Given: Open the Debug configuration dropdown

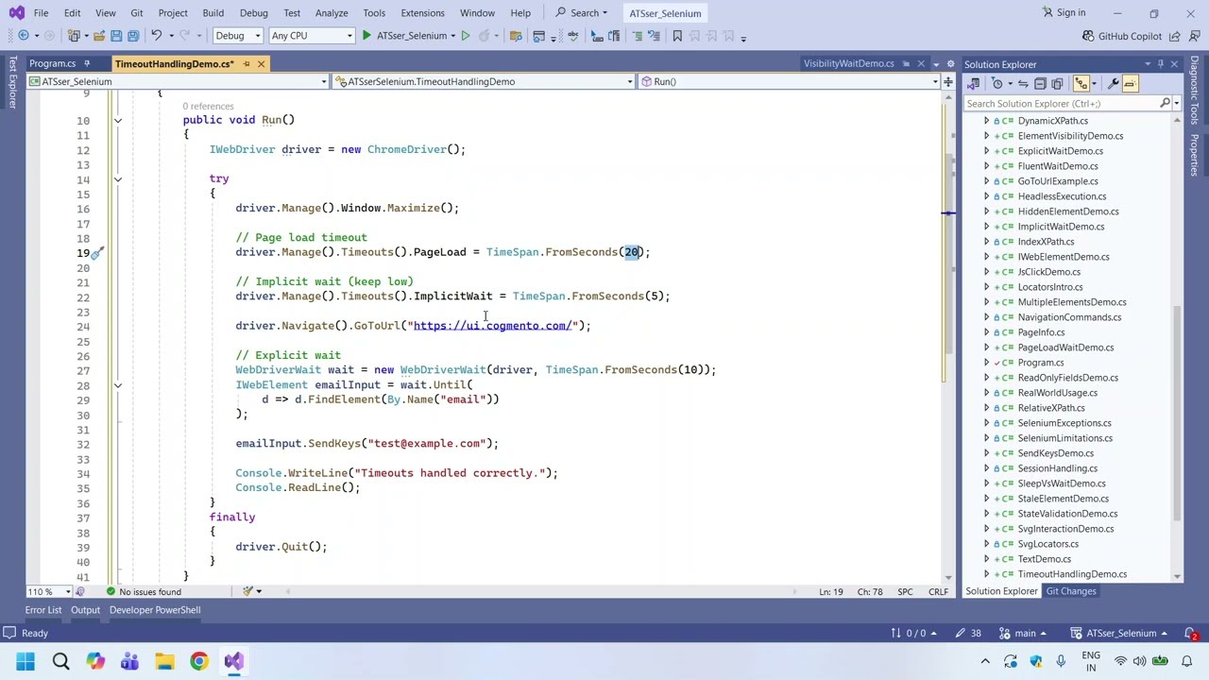Looking at the screenshot, I should tap(238, 36).
